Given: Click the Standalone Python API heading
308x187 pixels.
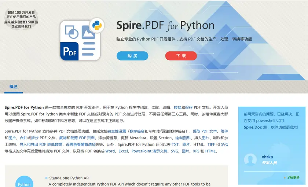Looking at the screenshot, I should pyautogui.click(x=69, y=178).
